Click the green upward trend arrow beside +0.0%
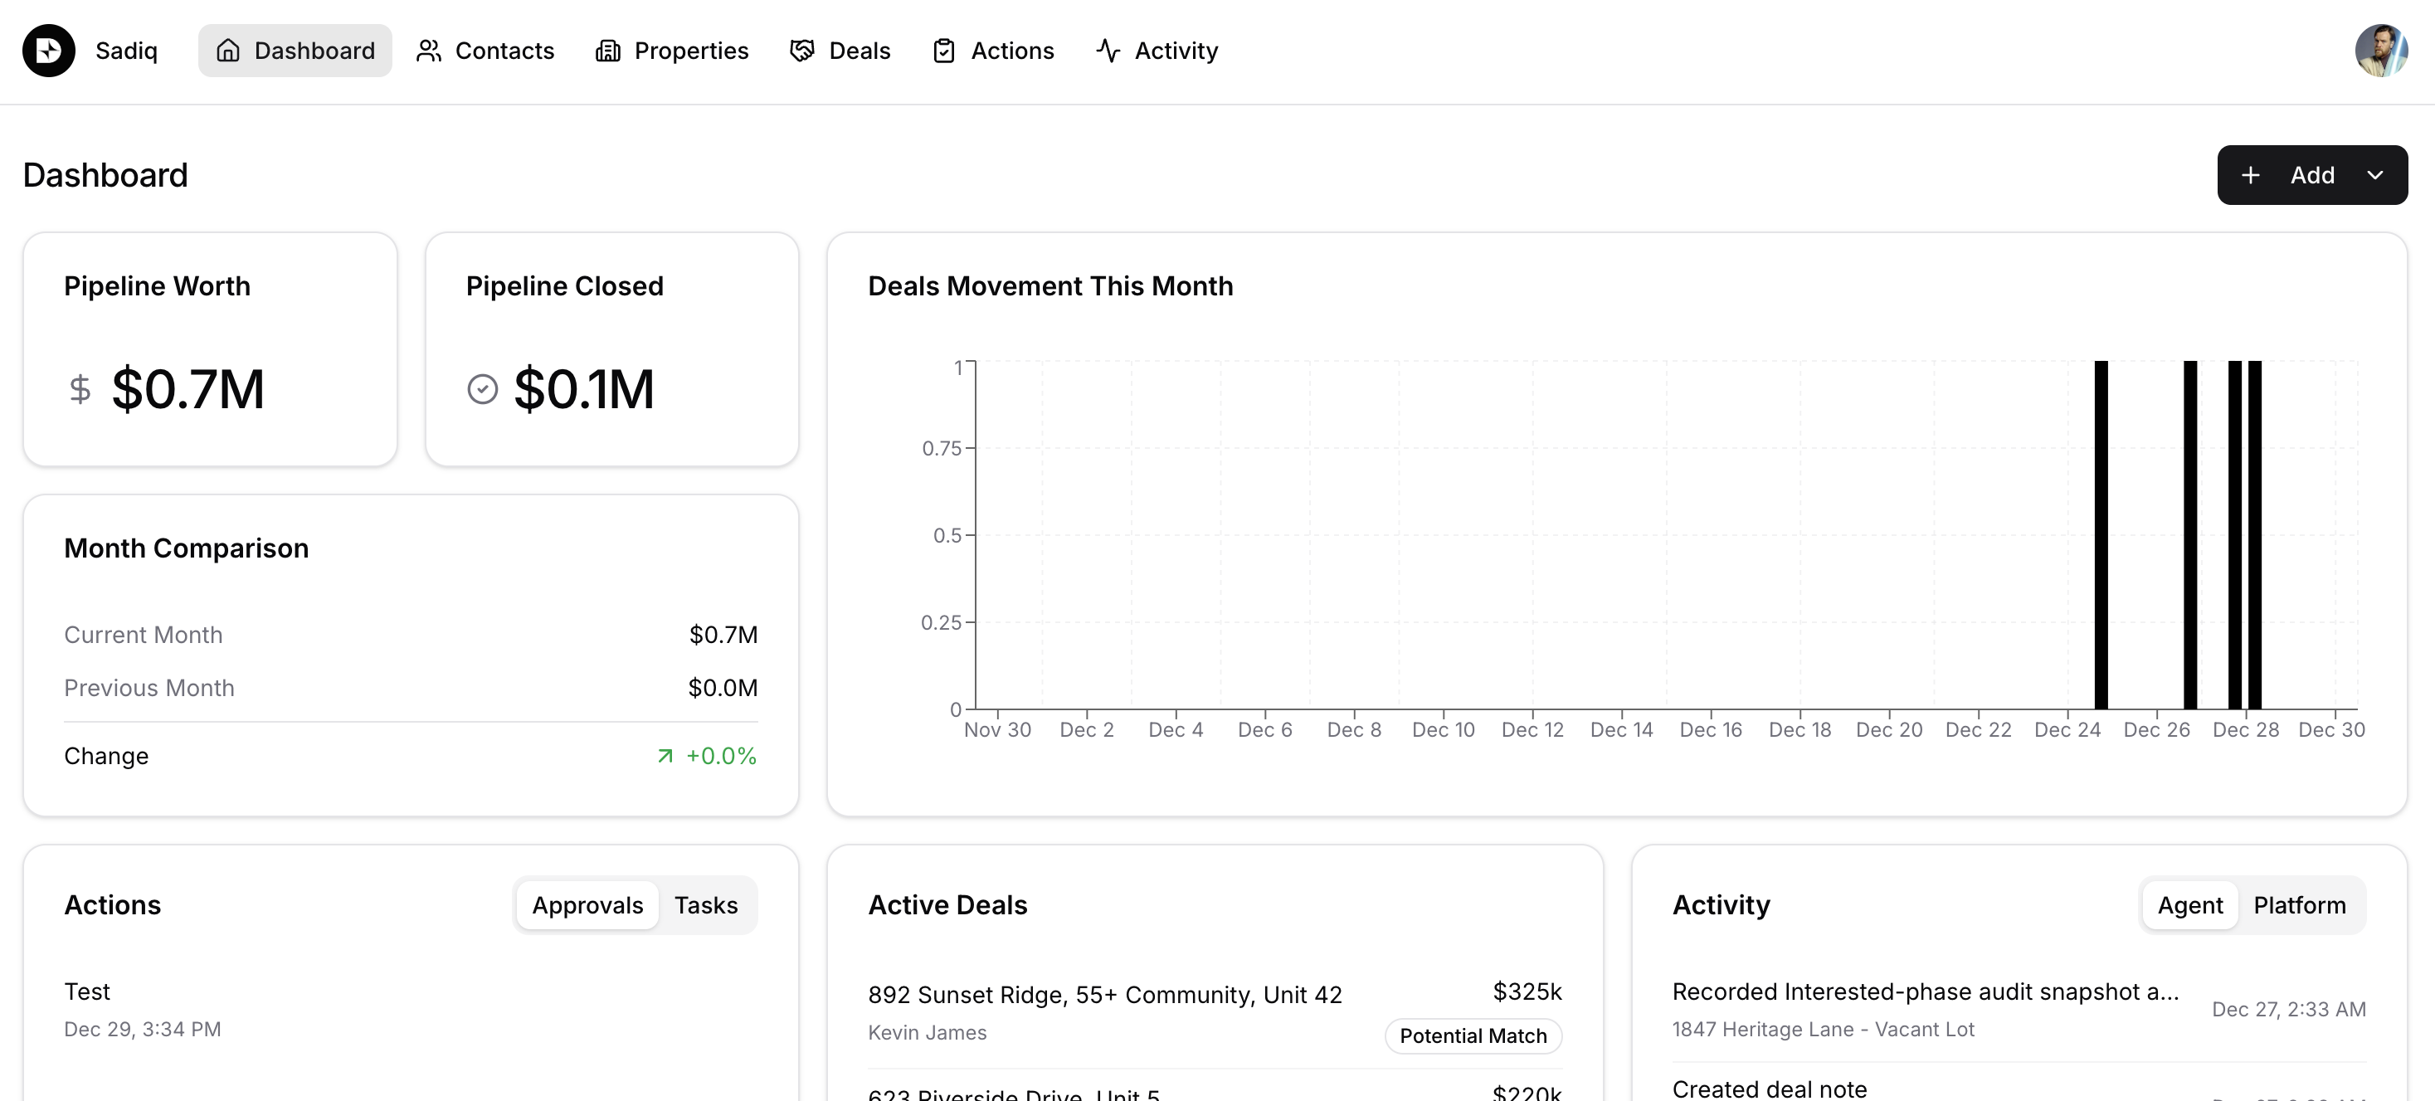Image resolution: width=2435 pixels, height=1101 pixels. coord(665,756)
